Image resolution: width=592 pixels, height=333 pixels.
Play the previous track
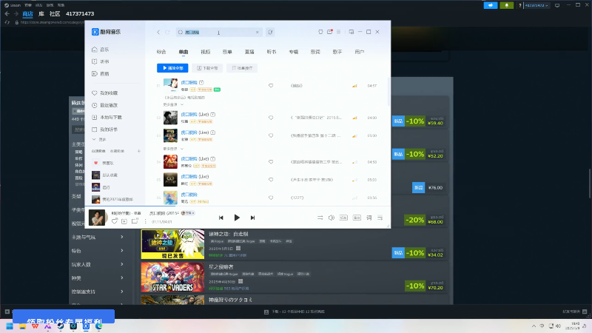click(x=221, y=218)
